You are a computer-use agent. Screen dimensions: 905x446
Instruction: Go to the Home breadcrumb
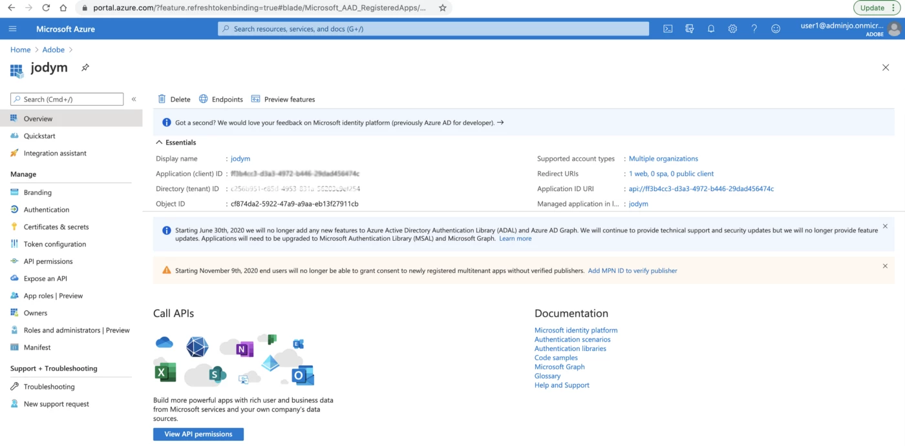(21, 50)
